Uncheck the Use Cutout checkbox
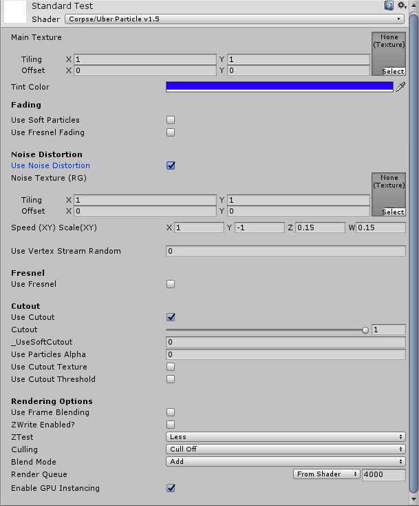The width and height of the screenshot is (419, 506). [x=171, y=317]
